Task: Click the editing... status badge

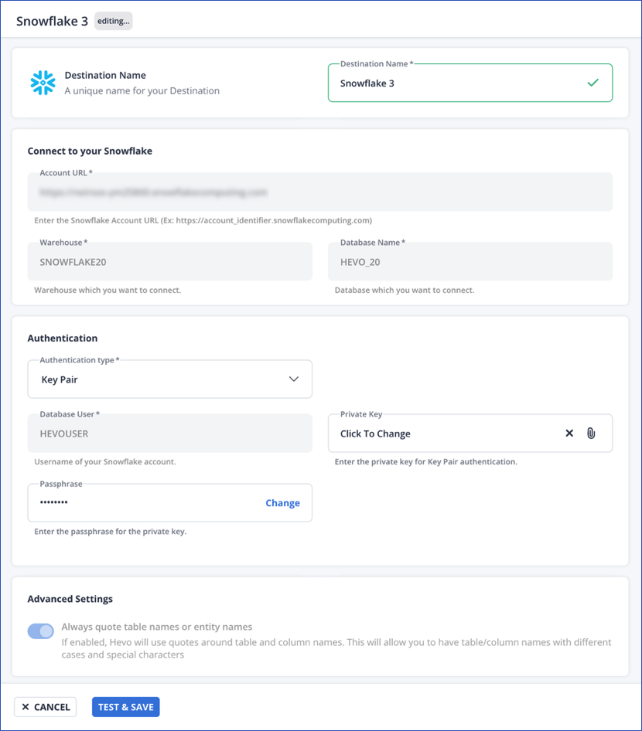Action: [x=114, y=21]
